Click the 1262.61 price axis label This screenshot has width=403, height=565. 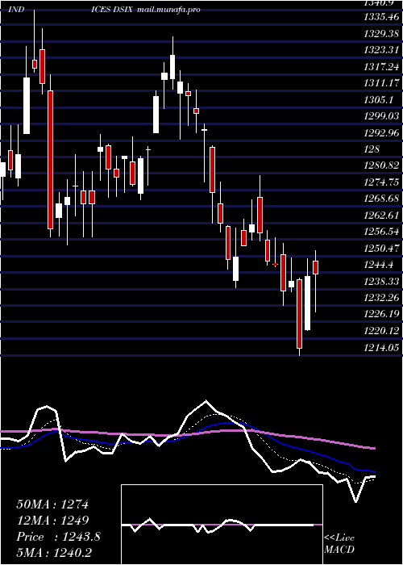(x=382, y=216)
